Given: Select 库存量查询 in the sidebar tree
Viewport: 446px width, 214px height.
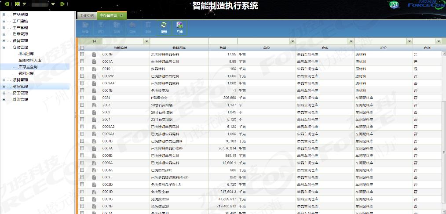Looking at the screenshot, I should [28, 67].
